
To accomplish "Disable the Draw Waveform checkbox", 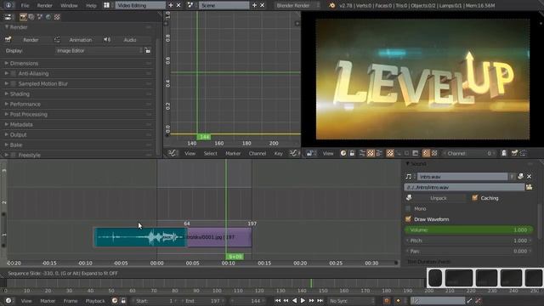I will pos(408,219).
